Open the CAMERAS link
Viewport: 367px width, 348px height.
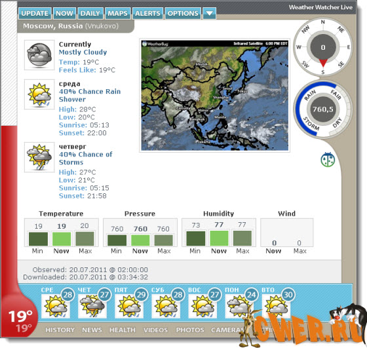click(x=228, y=330)
